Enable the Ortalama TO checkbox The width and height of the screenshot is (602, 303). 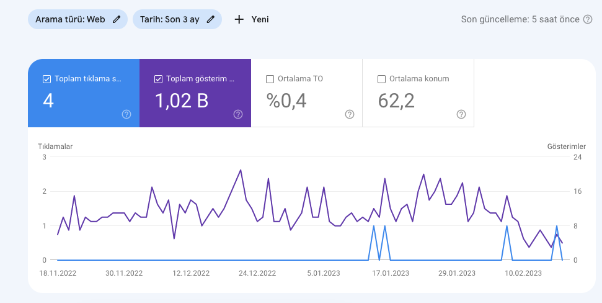270,79
